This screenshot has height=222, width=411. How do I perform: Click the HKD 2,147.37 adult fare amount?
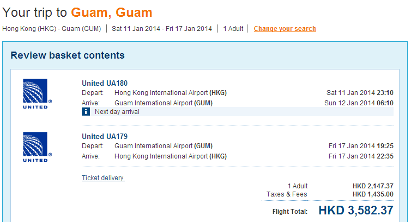pos(373,186)
